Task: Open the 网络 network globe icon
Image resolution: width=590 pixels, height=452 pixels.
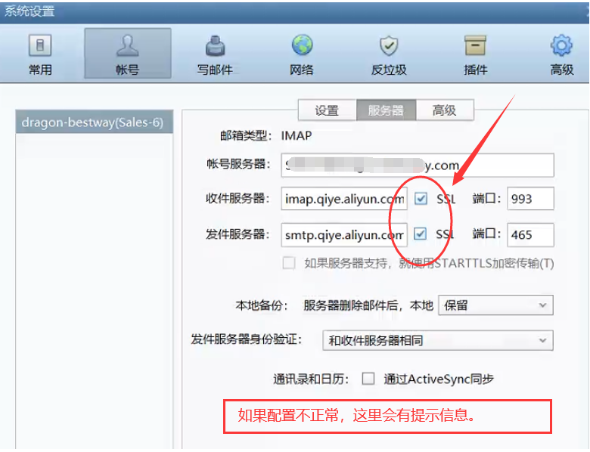Action: click(x=302, y=47)
